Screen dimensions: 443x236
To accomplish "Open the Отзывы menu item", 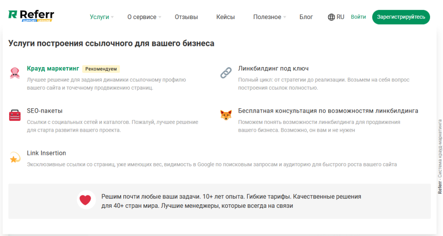I will click(x=186, y=17).
